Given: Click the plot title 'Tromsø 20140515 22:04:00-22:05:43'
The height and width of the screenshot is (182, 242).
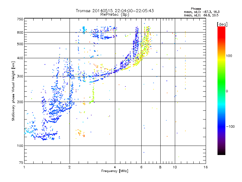Looking at the screenshot, I should pyautogui.click(x=115, y=11).
